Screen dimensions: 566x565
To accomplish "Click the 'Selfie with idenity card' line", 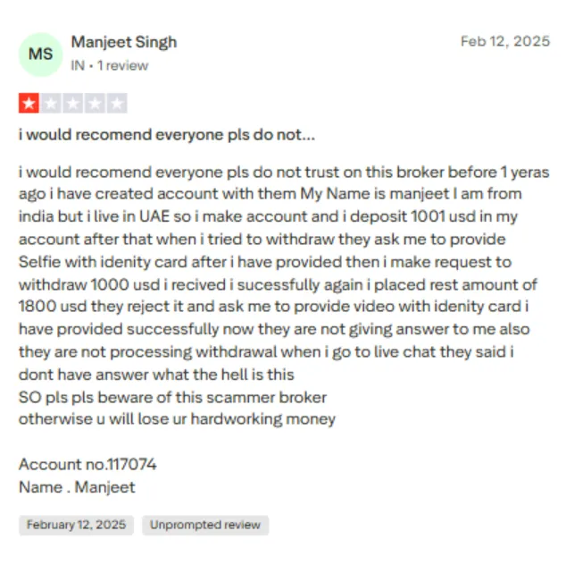I will 265,262.
